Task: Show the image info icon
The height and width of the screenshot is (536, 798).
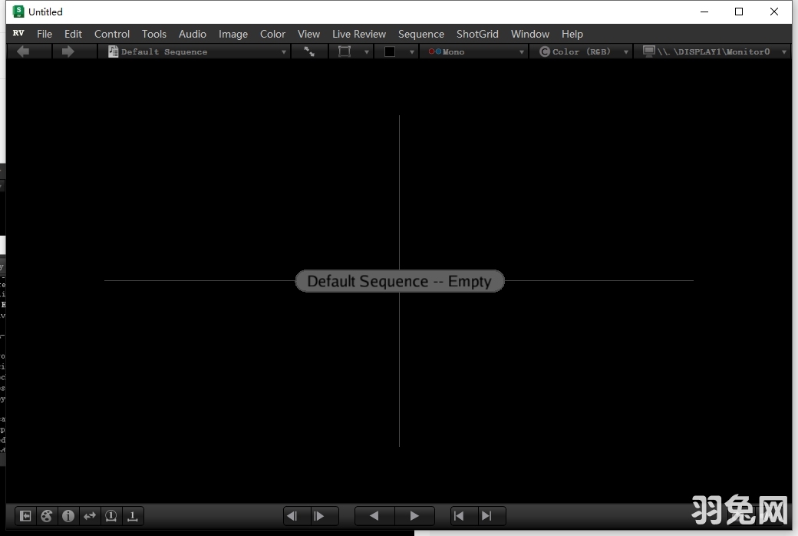Action: point(68,516)
